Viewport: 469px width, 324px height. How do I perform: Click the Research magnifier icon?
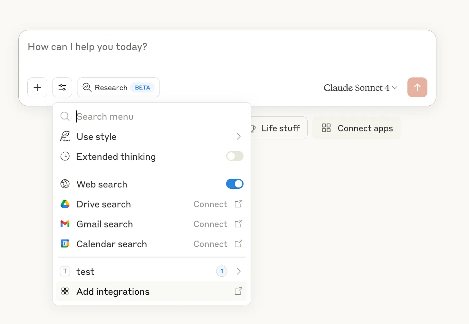click(87, 87)
